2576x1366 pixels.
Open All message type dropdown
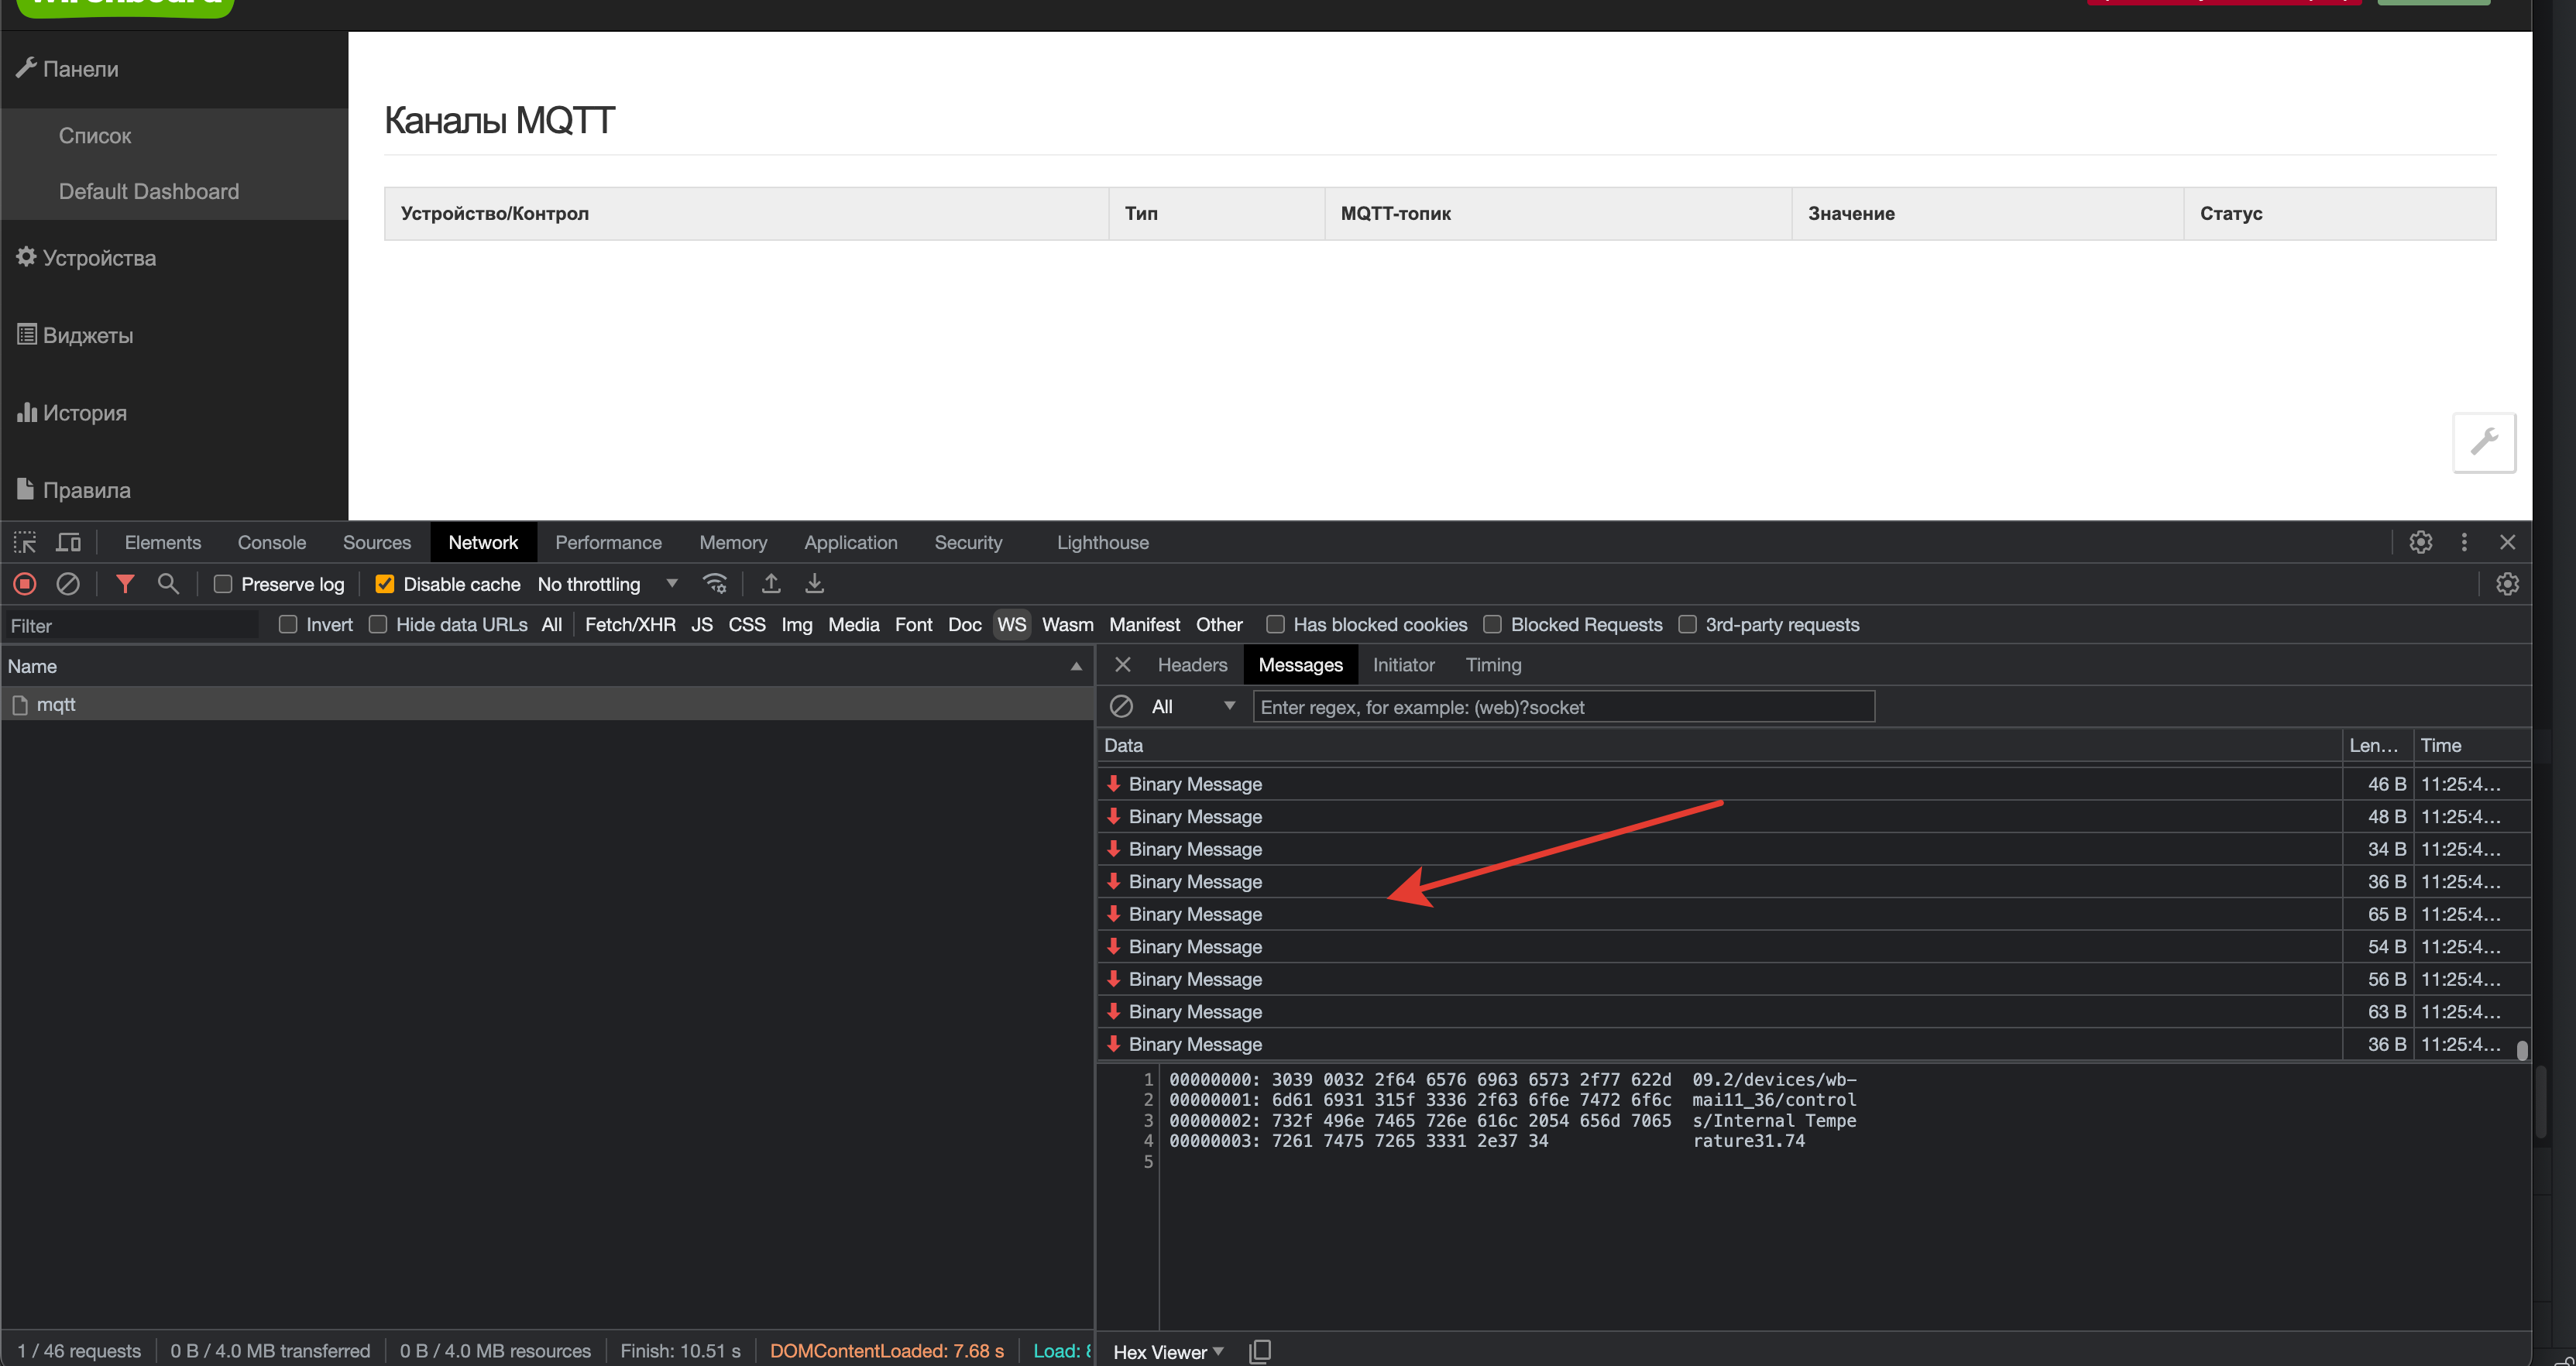(1193, 707)
